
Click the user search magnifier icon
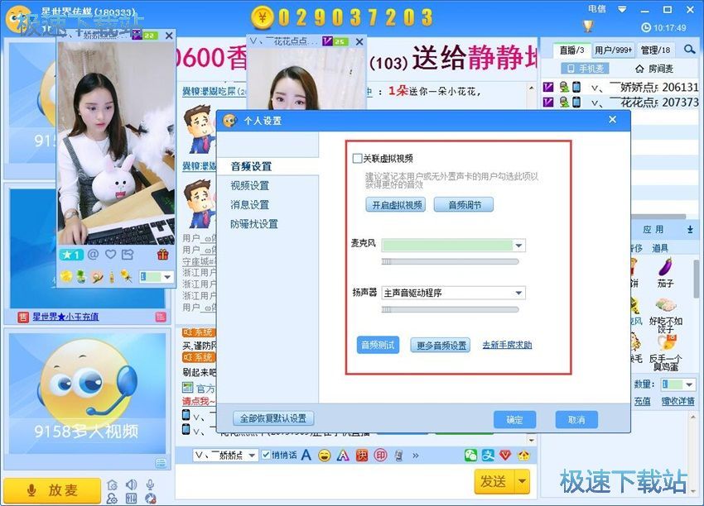point(690,50)
